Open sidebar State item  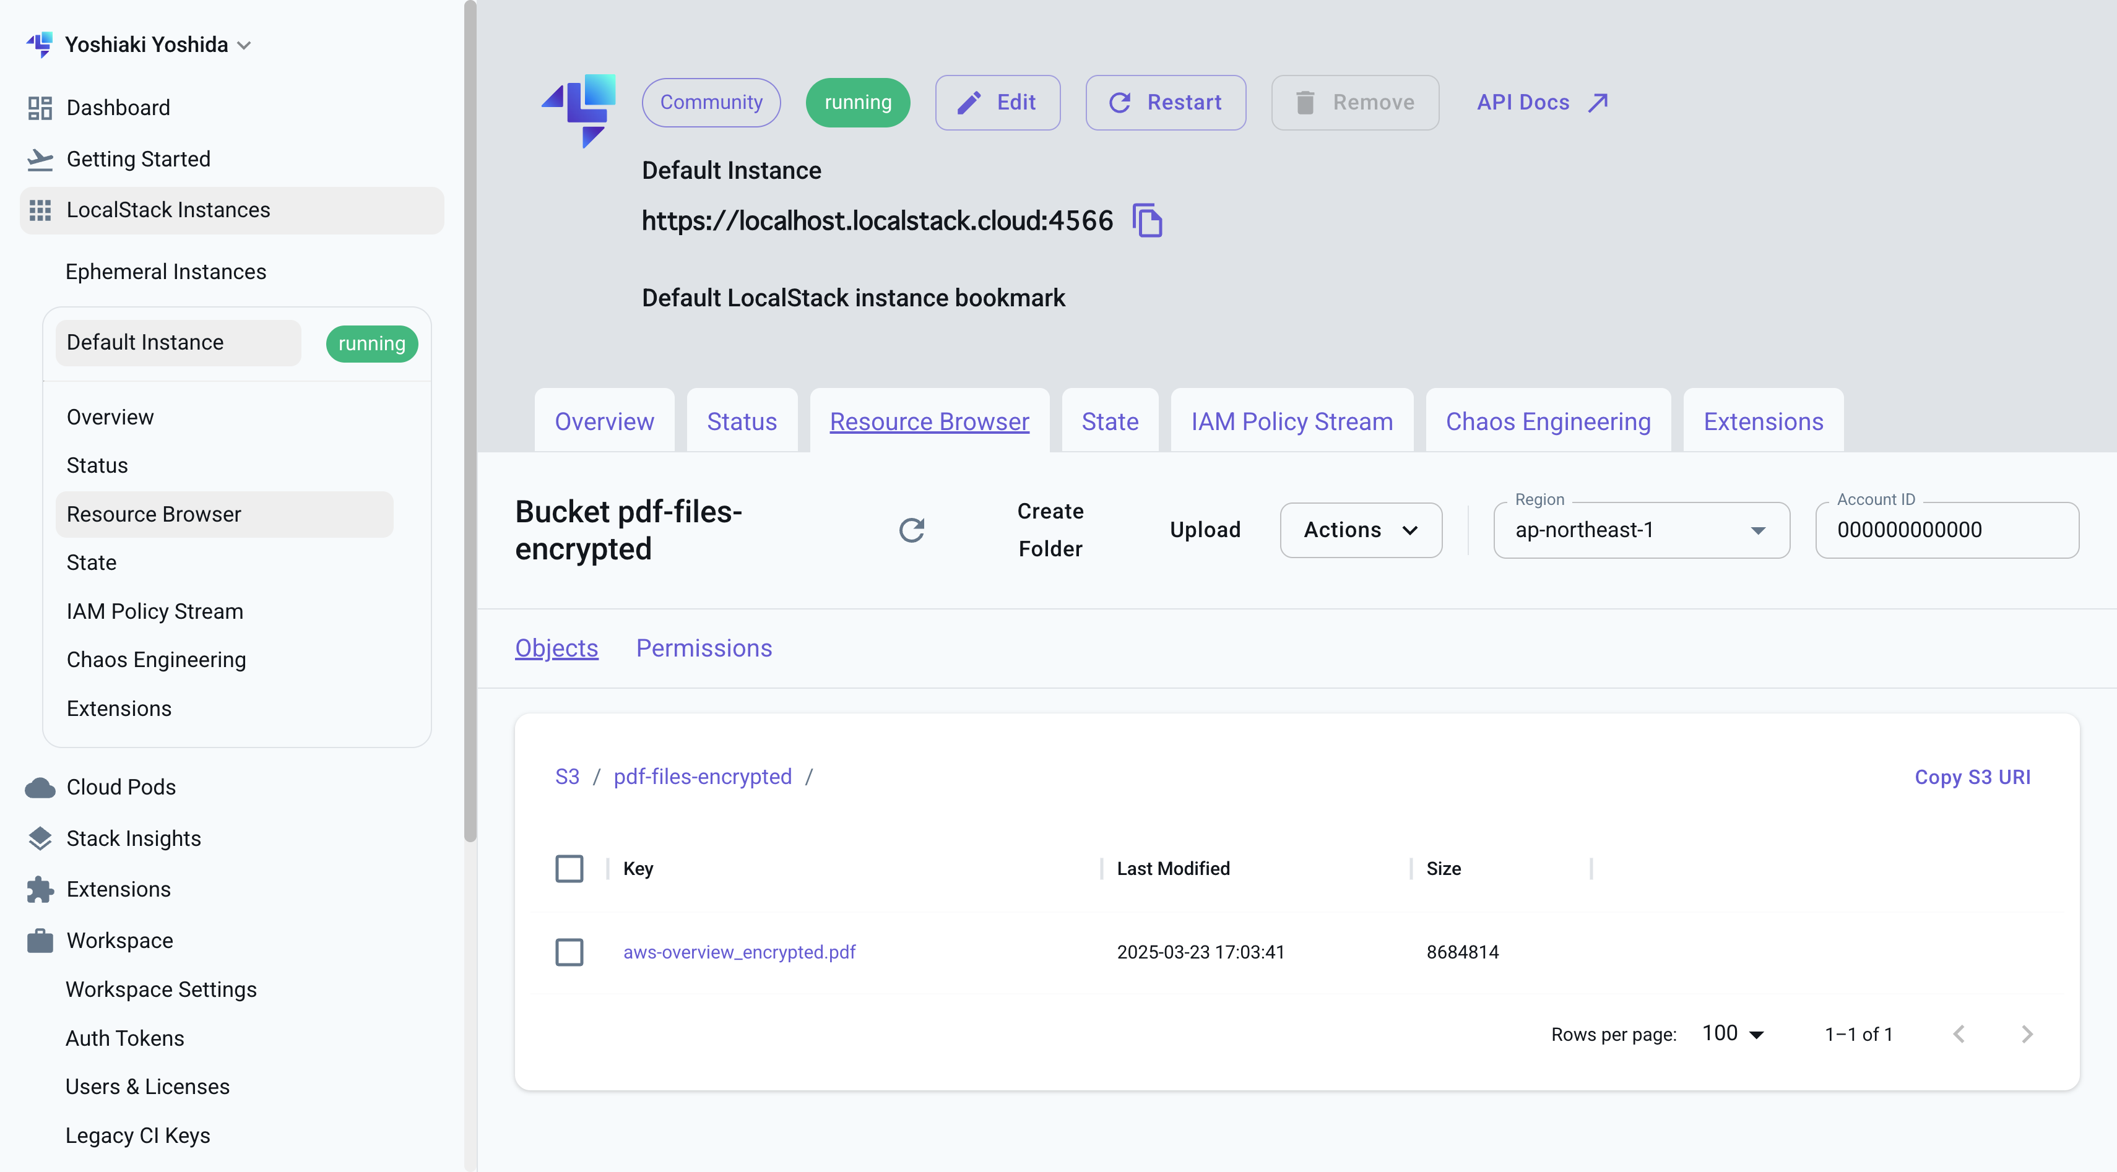pyautogui.click(x=91, y=564)
